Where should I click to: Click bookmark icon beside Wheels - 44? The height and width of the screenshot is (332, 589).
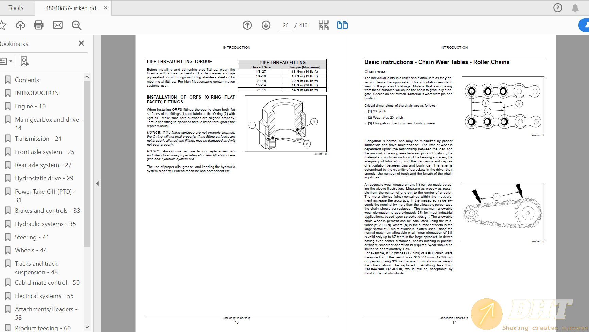pos(8,250)
